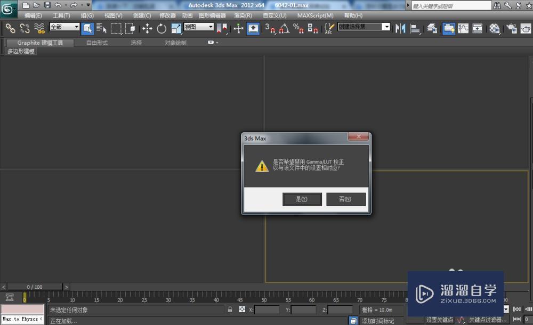Switch to the 自由形式 ribbon tab
533x325 pixels.
click(x=97, y=43)
